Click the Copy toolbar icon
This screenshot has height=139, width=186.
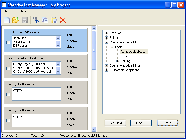[45, 20]
